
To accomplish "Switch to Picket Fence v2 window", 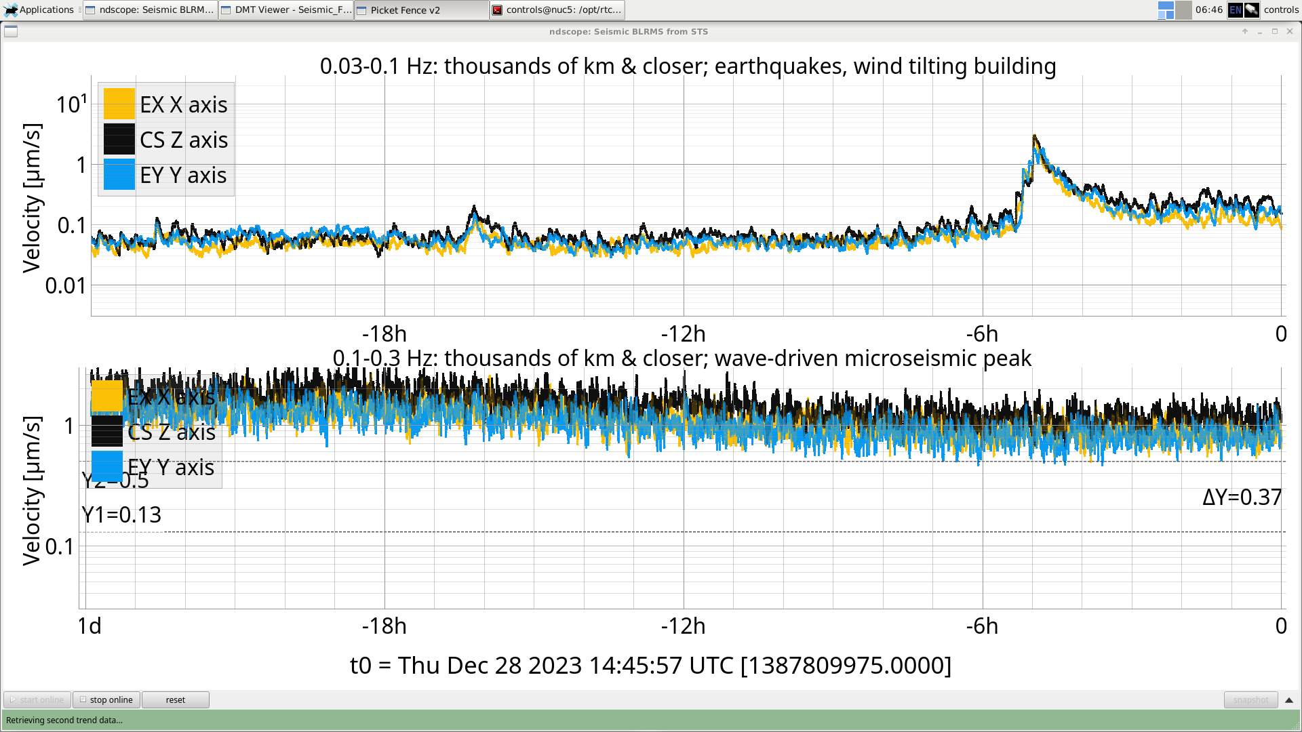I will click(420, 10).
